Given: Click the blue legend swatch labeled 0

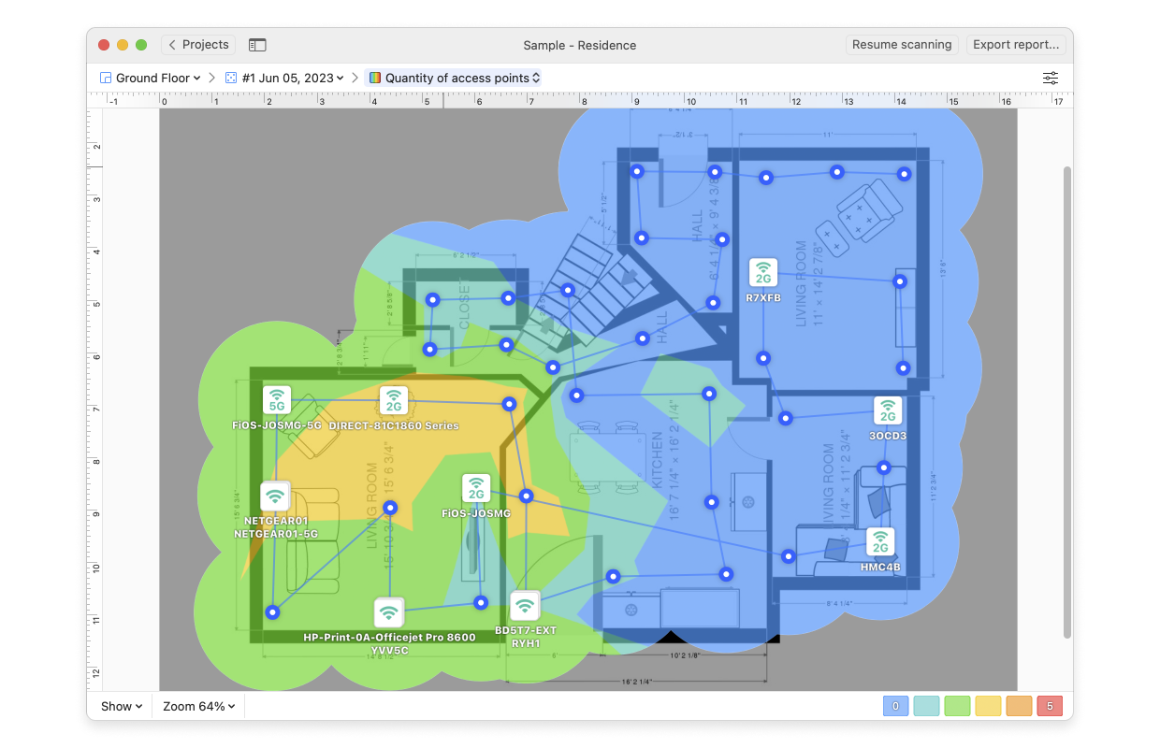Looking at the screenshot, I should [x=896, y=706].
